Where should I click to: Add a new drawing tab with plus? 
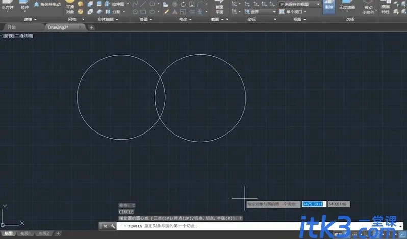(x=91, y=27)
